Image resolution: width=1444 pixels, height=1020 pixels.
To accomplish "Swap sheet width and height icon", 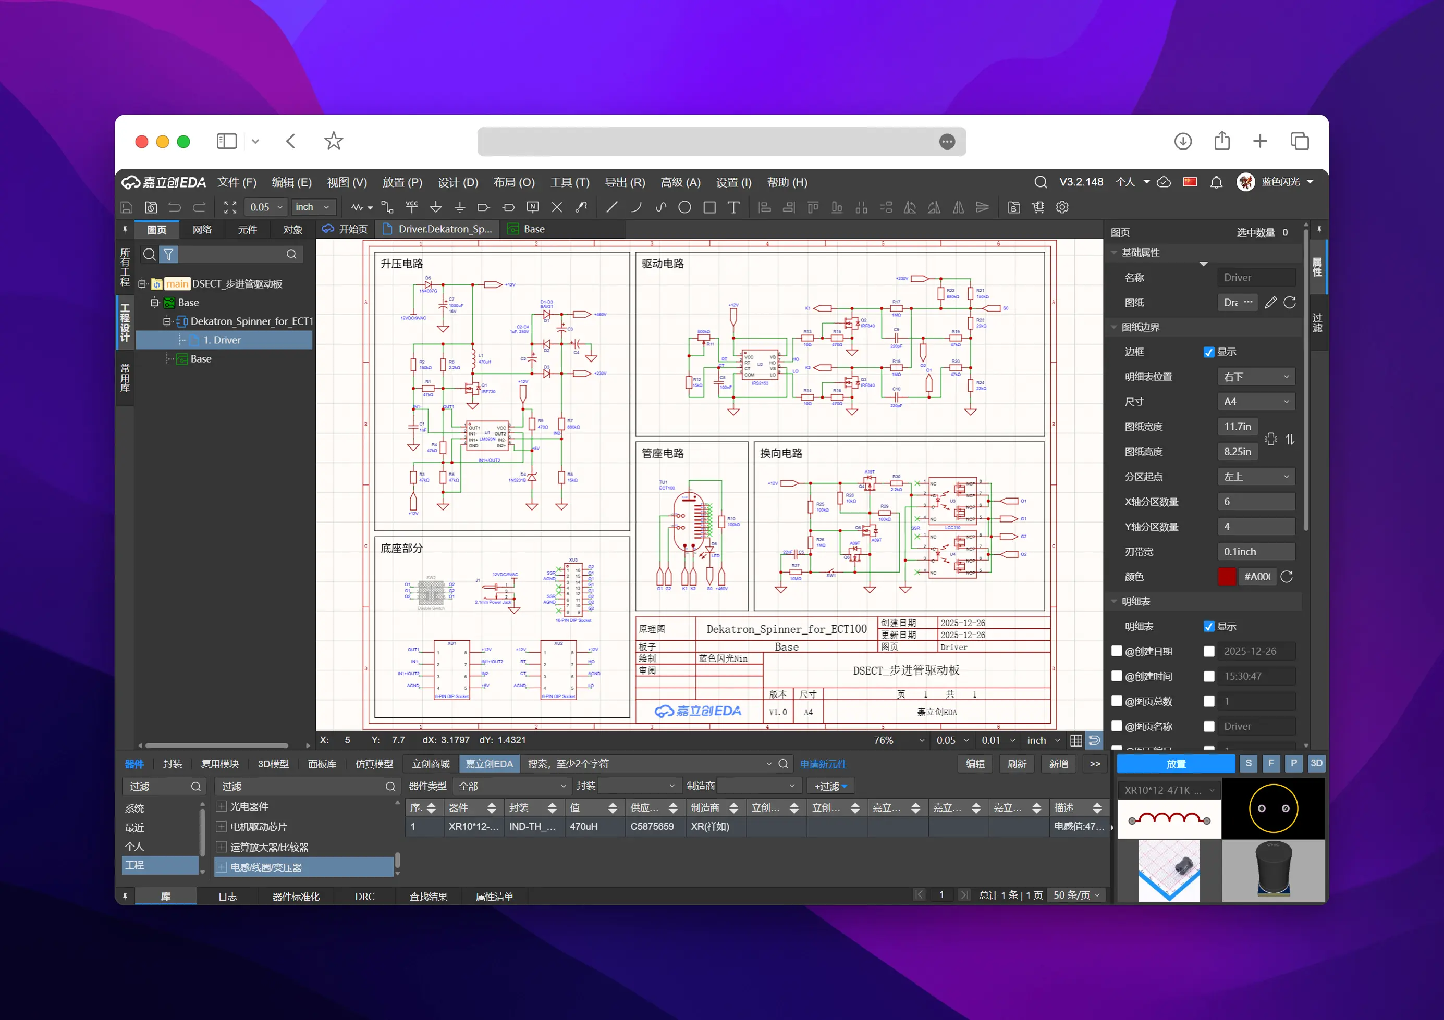I will (x=1290, y=439).
